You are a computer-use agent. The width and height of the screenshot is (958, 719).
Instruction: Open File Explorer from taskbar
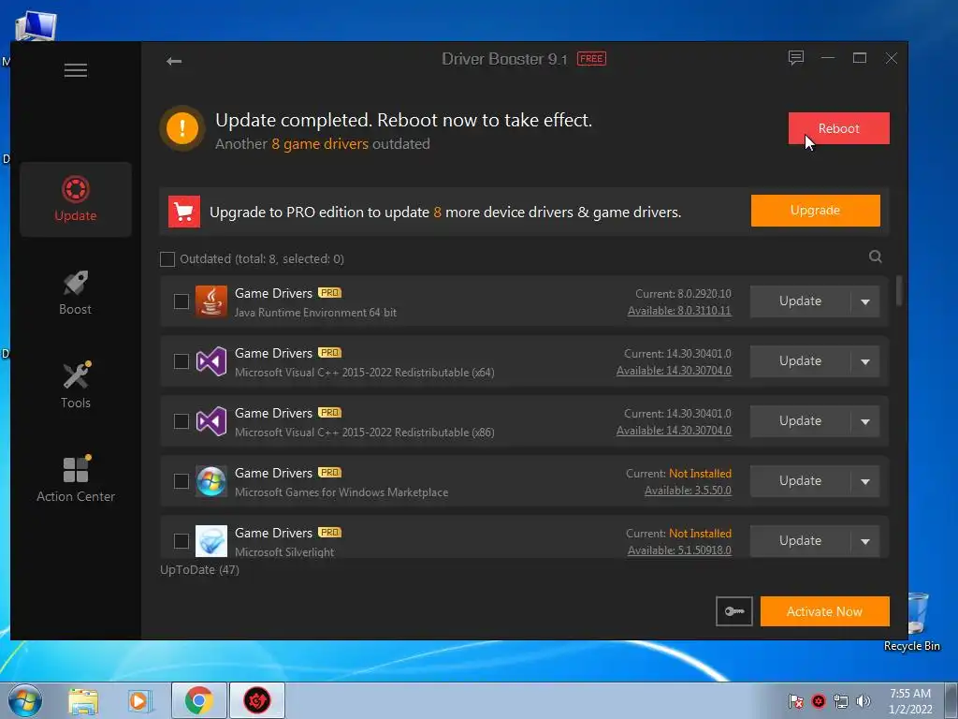pos(83,700)
